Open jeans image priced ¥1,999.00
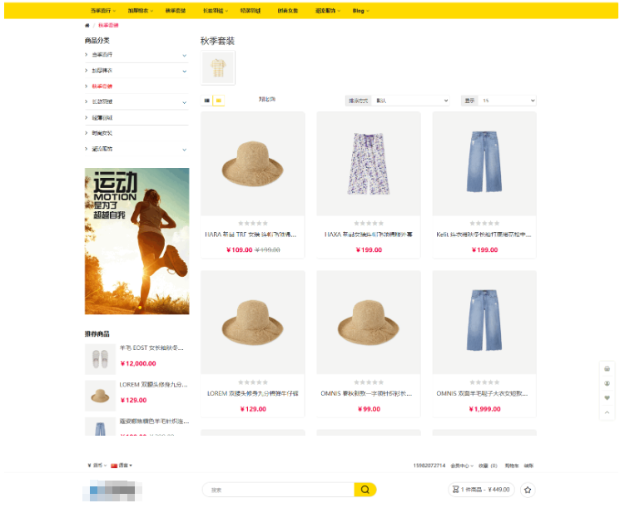This screenshot has height=508, width=625. 484,323
